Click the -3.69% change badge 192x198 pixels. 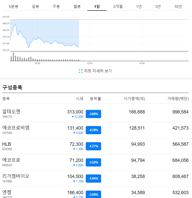pyautogui.click(x=93, y=114)
